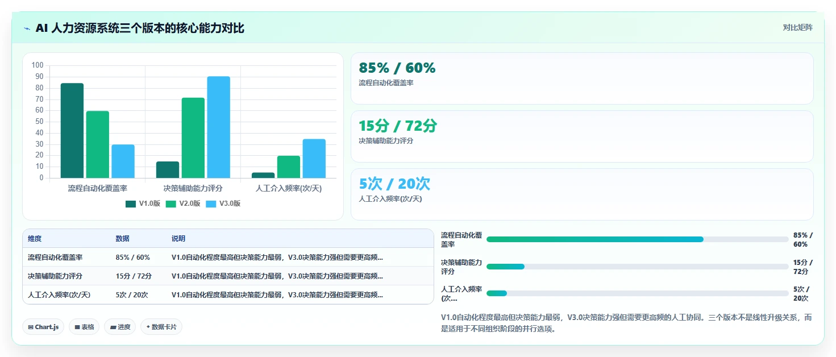Select the V1.0 bar for 流程自动化覆盖率
This screenshot has height=357, width=836.
click(72, 131)
